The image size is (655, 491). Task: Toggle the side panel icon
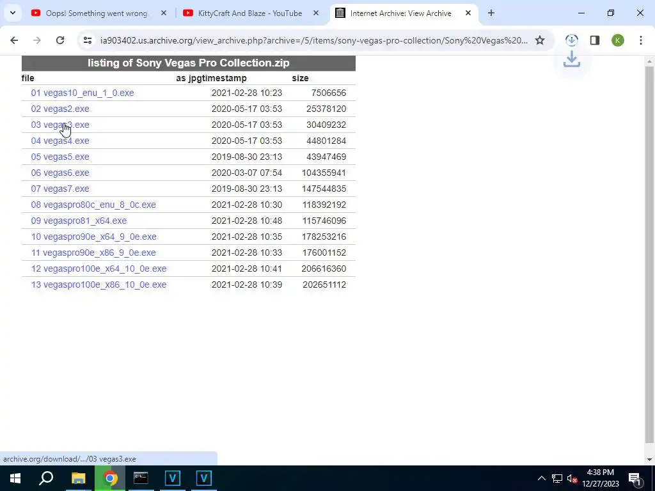[x=595, y=40]
